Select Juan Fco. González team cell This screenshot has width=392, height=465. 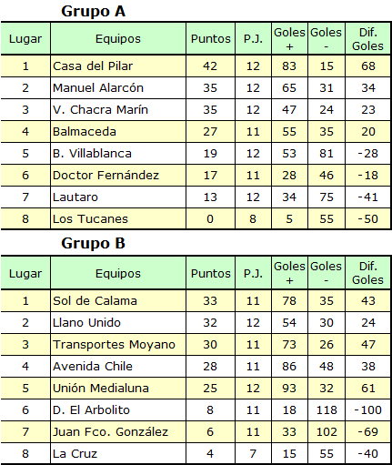tap(118, 431)
